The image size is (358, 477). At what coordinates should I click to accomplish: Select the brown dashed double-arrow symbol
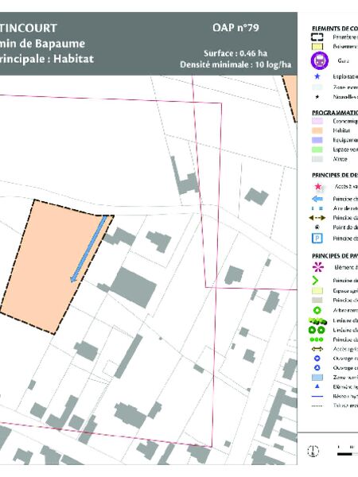pos(317,218)
